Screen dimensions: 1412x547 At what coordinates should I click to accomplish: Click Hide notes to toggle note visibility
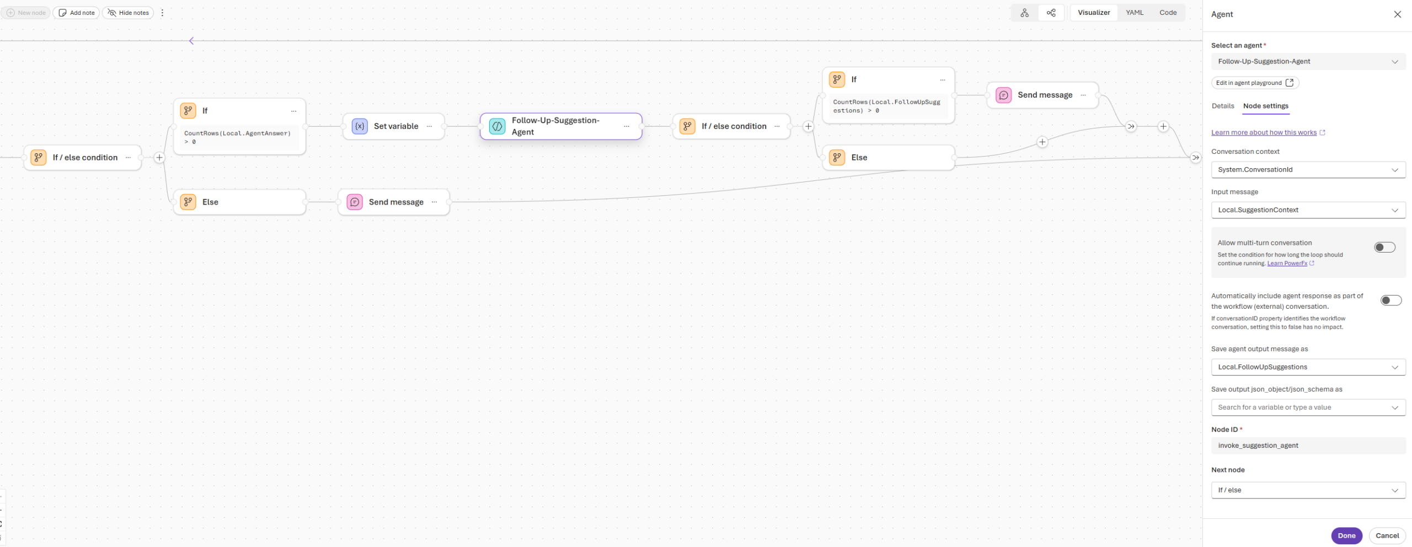(x=128, y=13)
